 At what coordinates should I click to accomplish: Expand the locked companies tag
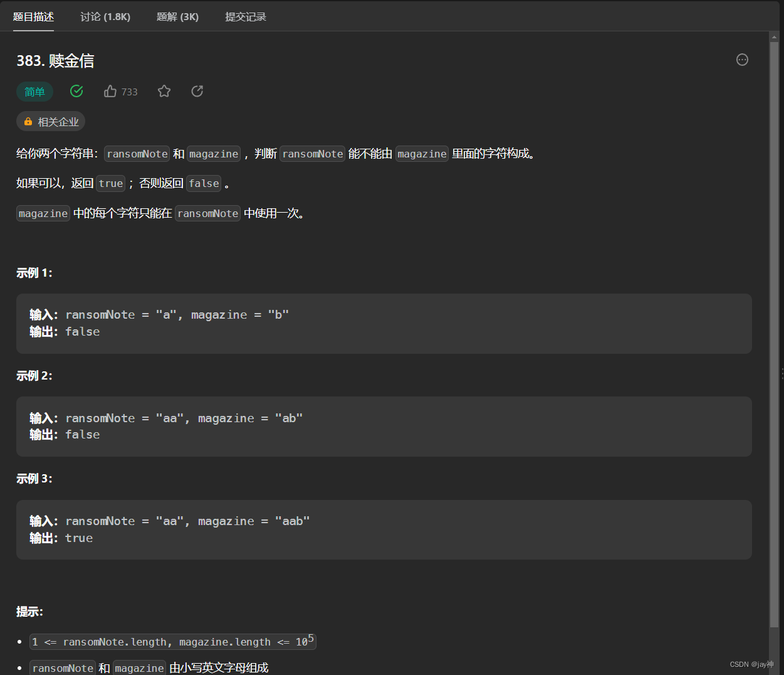tap(51, 121)
